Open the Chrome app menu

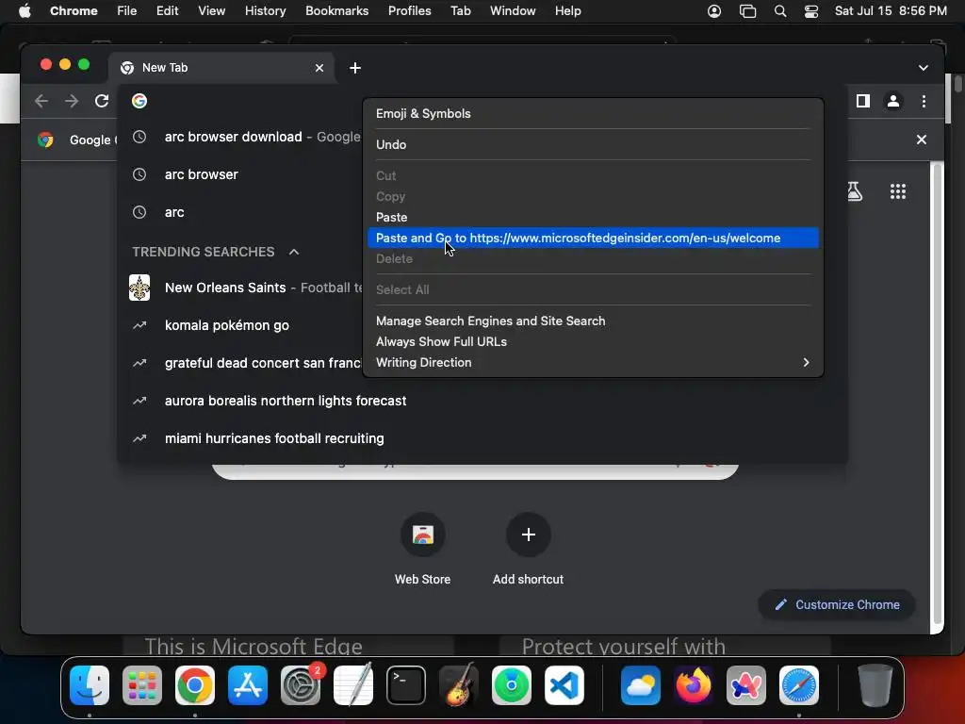(x=74, y=11)
